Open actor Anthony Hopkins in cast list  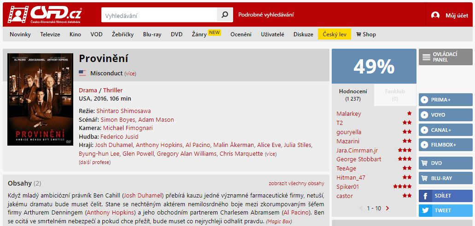pyautogui.click(x=159, y=145)
